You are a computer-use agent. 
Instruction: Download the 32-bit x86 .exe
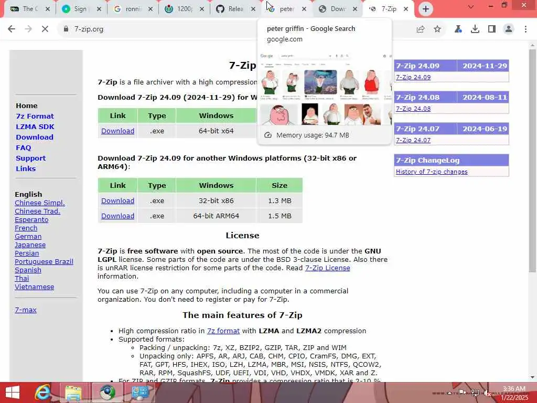pos(118,201)
